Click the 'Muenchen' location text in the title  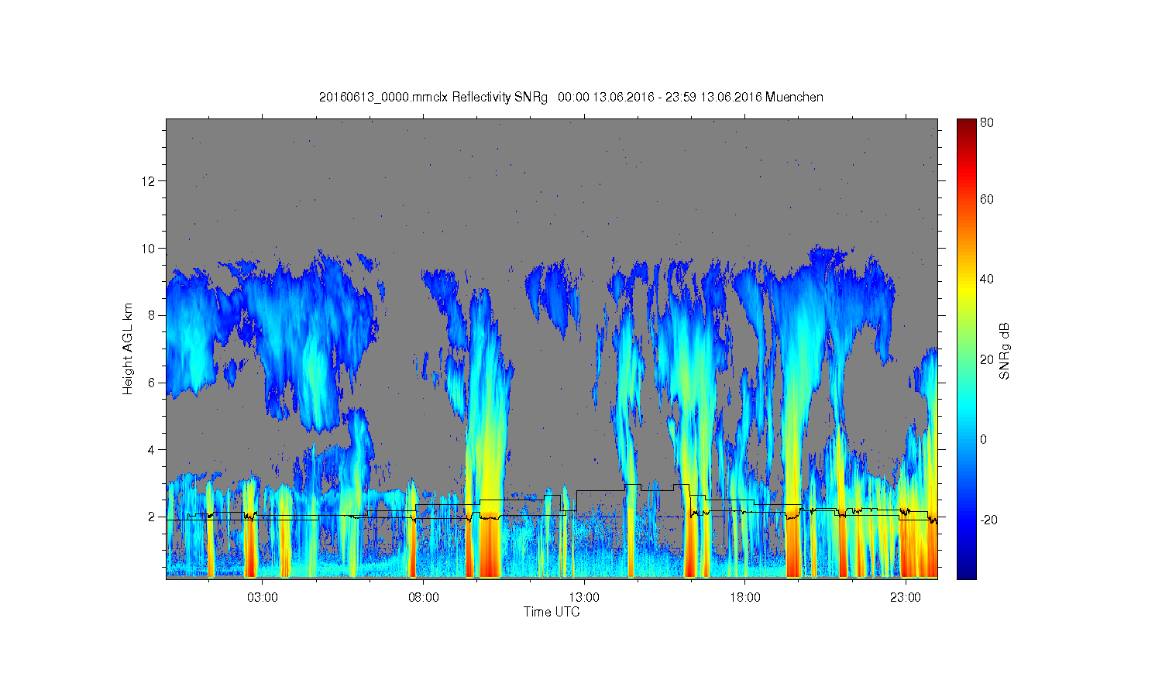pyautogui.click(x=794, y=98)
